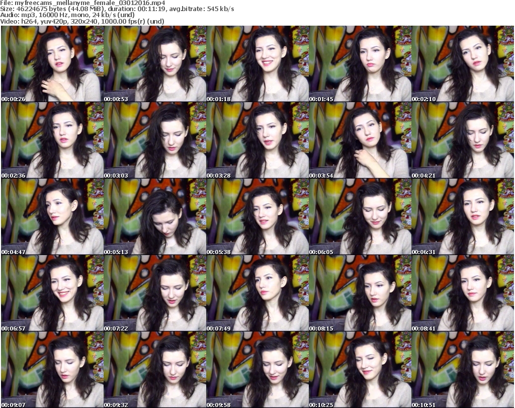Click the Audio mp3 info line
Viewport: 515px width, 408px height.
pyautogui.click(x=67, y=15)
